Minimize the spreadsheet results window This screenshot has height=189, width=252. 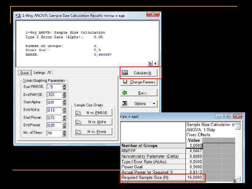pos(219,116)
